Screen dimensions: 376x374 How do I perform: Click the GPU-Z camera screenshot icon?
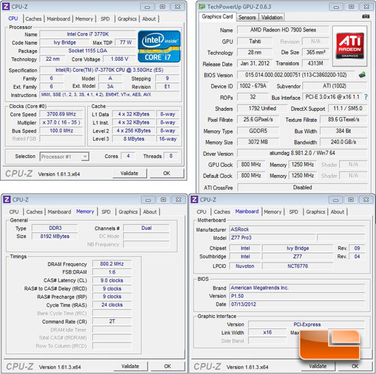(x=366, y=16)
